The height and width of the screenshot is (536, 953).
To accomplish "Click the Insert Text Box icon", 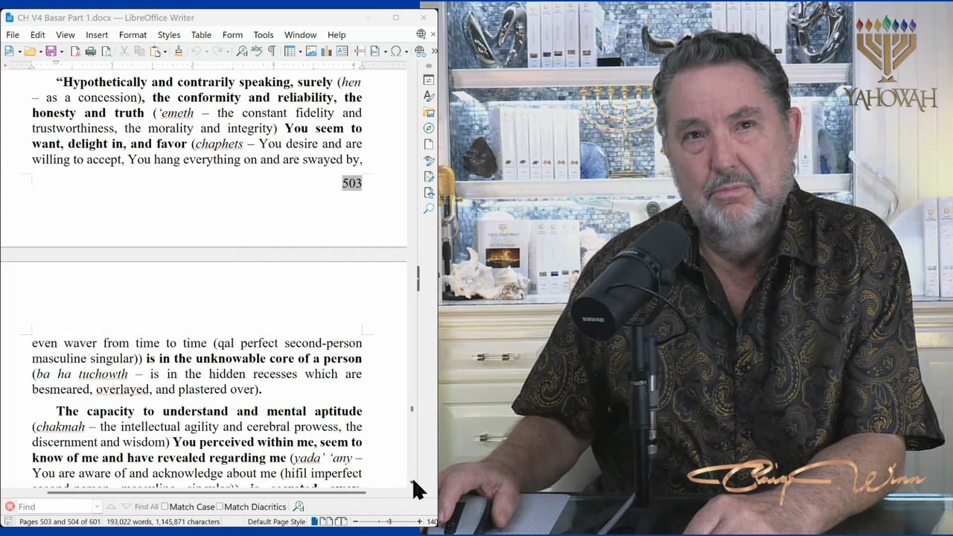I will [342, 51].
